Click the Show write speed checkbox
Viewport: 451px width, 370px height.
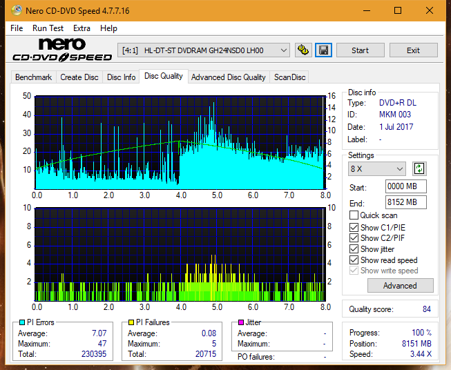coord(354,271)
